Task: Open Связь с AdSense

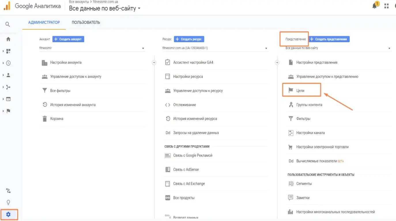Action: point(186,169)
